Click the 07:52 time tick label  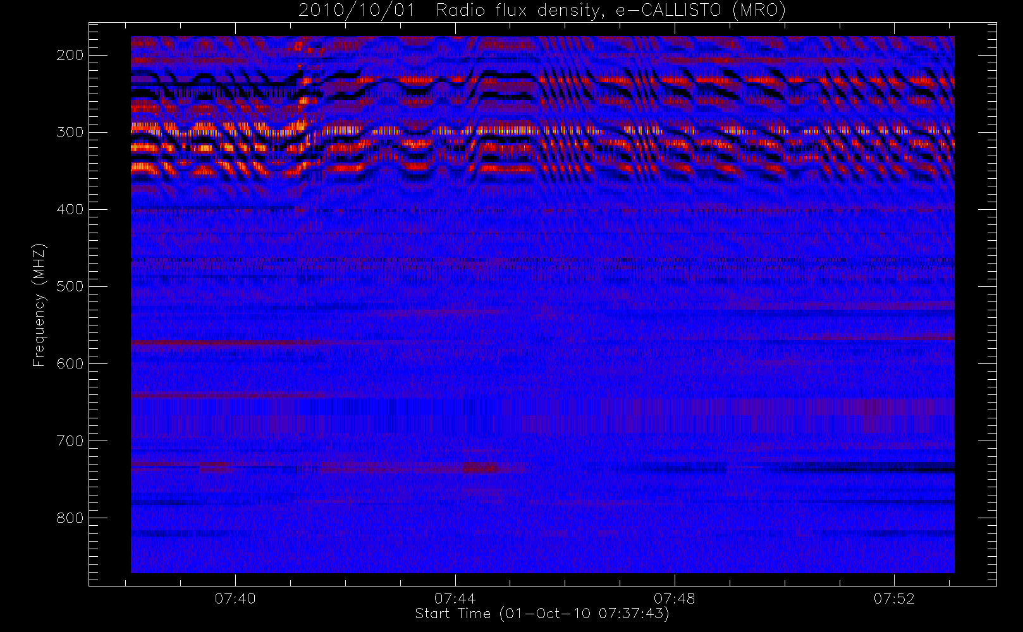pos(894,599)
